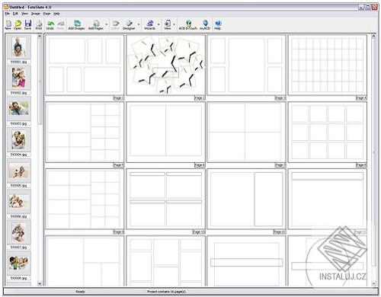Click the FotoSlate app icon in title bar
Screen dimensions: 381x297
[x=6, y=7]
